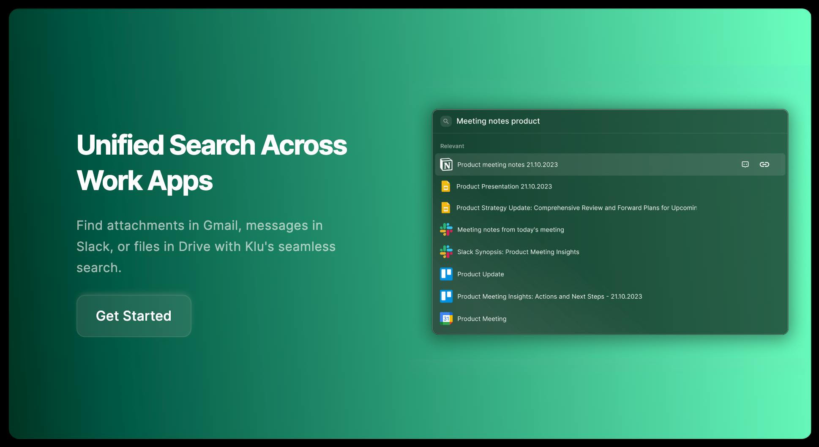Image resolution: width=819 pixels, height=447 pixels.
Task: Click the chat bubble icon on highlighted result
Action: [x=745, y=164]
